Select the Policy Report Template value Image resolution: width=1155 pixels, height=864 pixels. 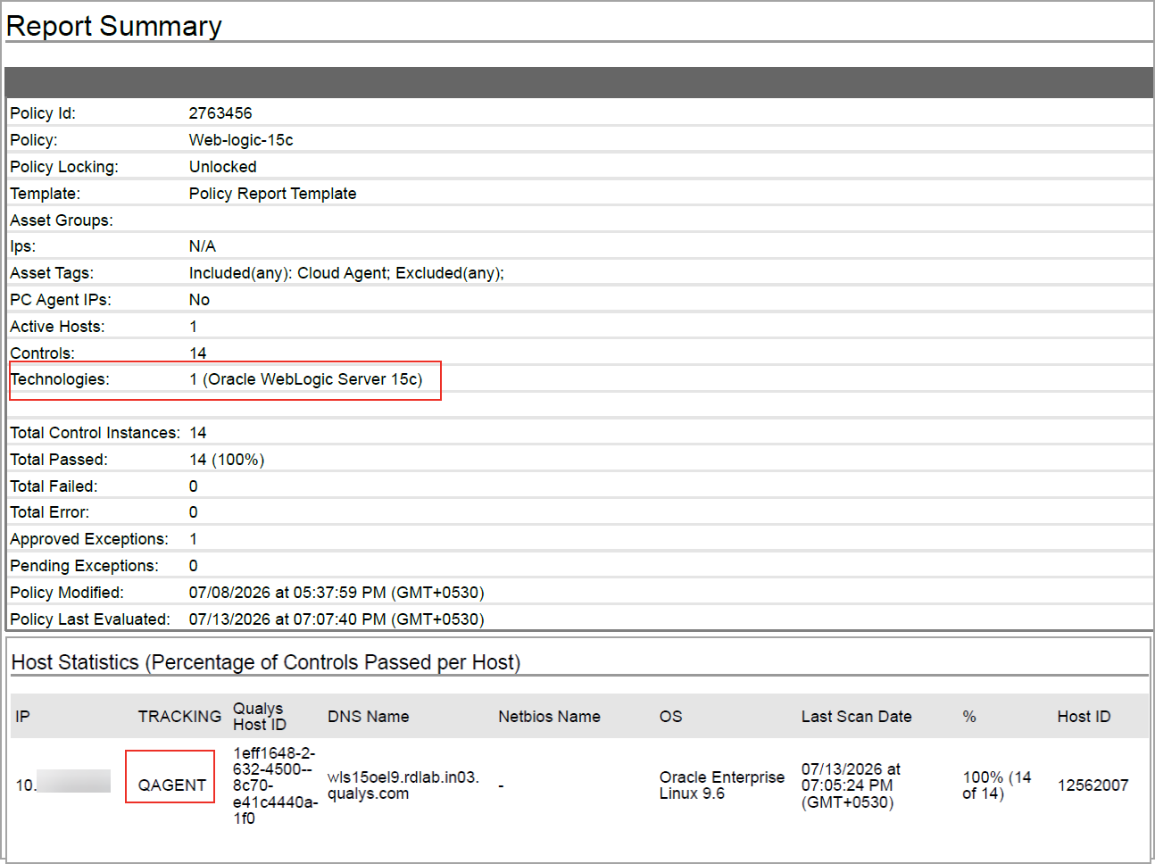pos(272,194)
